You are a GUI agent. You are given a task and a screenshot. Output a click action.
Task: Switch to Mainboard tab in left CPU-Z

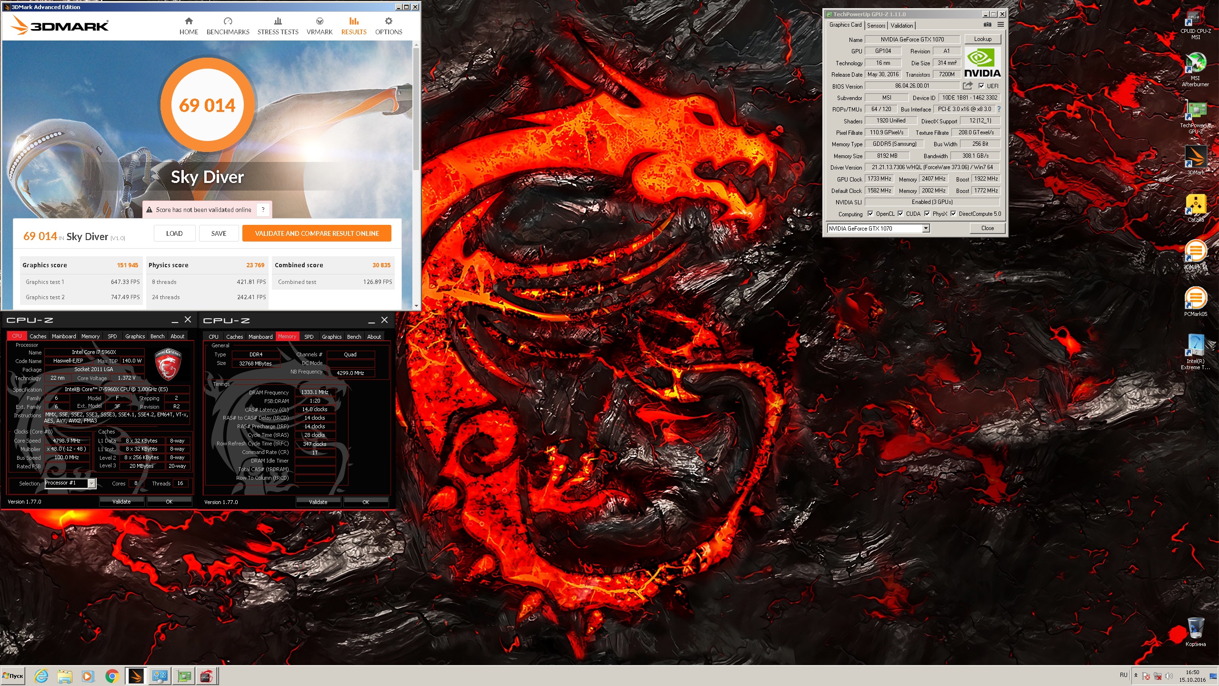[x=64, y=336]
